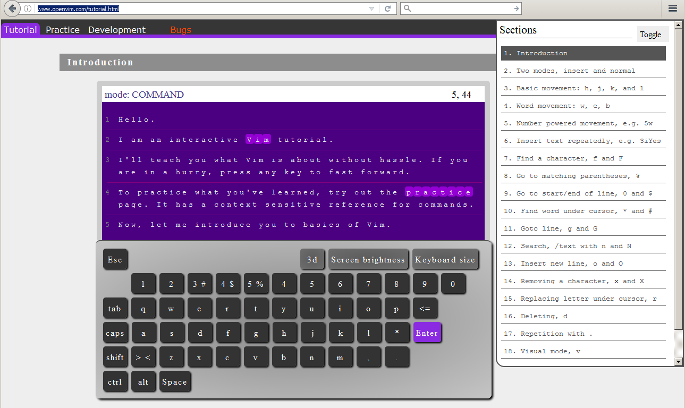Tap the alt key
The height and width of the screenshot is (408, 685).
coord(143,381)
